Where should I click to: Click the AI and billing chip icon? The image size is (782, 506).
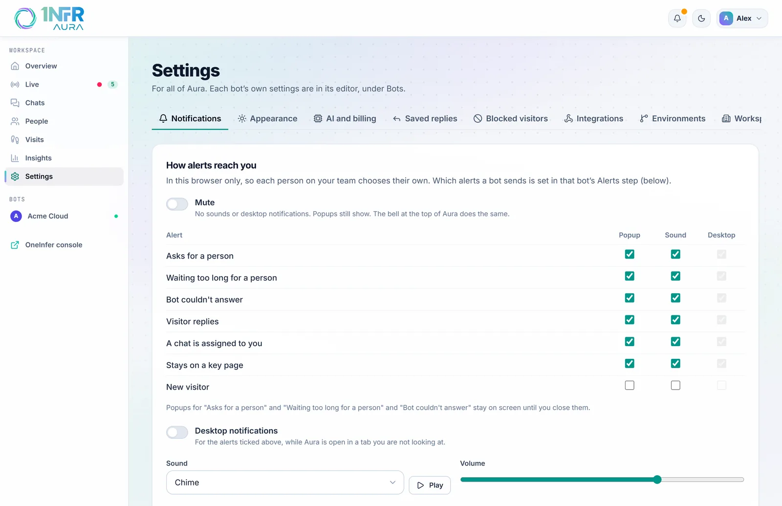(318, 118)
